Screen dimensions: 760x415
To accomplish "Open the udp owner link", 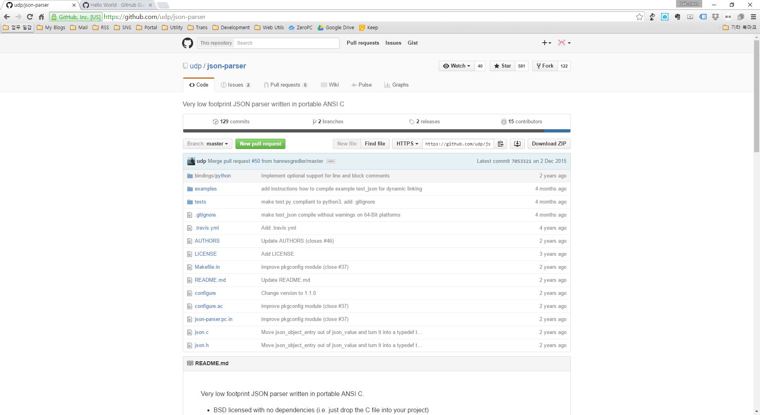I will (x=196, y=66).
